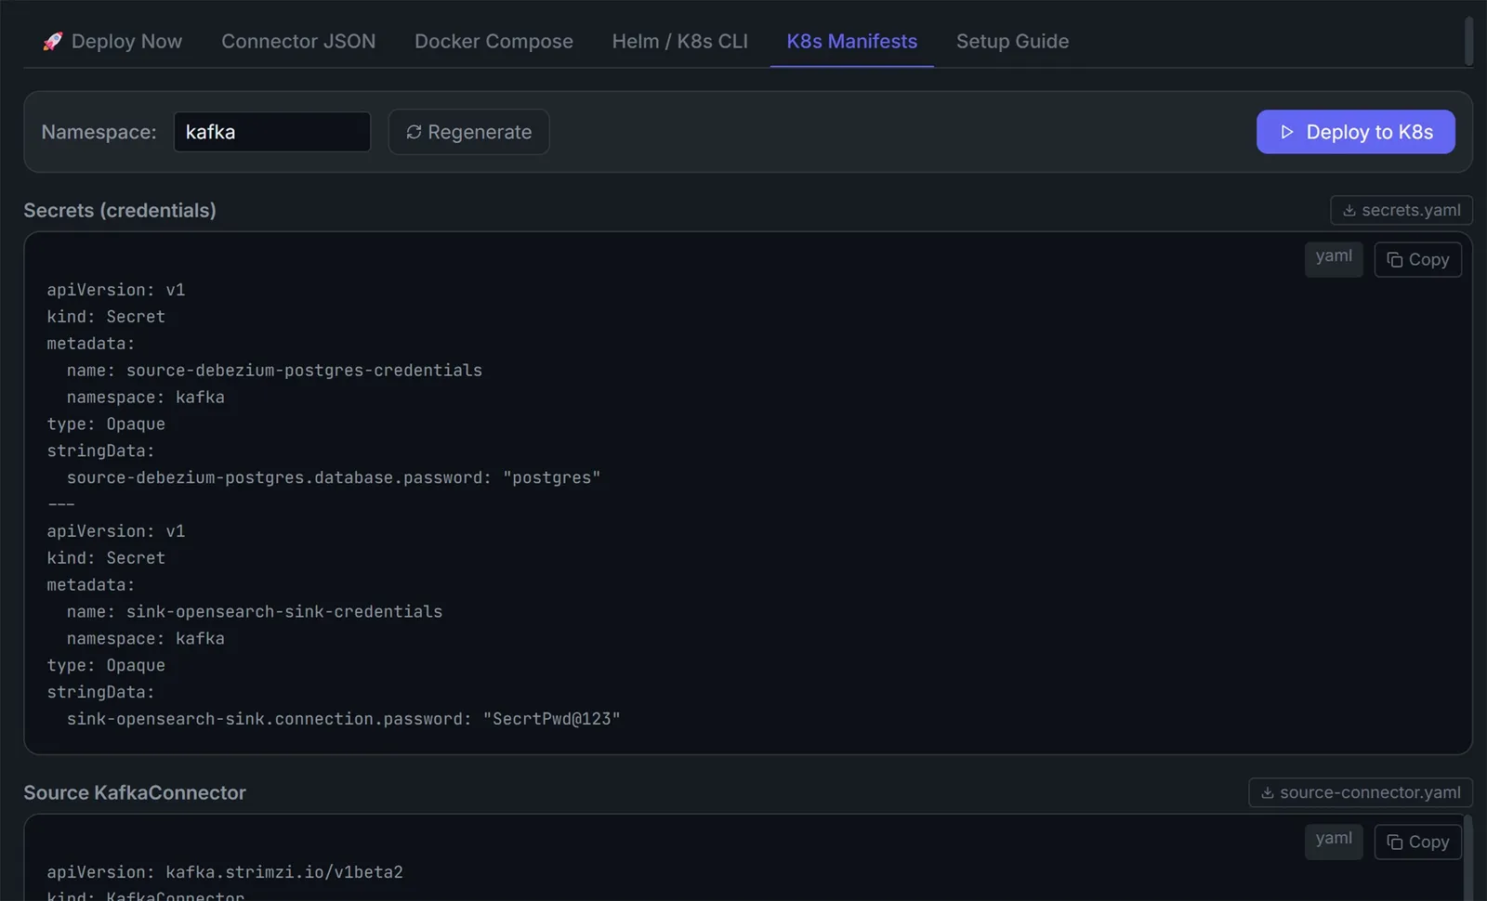Open the Docker Compose tab
This screenshot has height=901, width=1487.
point(493,41)
